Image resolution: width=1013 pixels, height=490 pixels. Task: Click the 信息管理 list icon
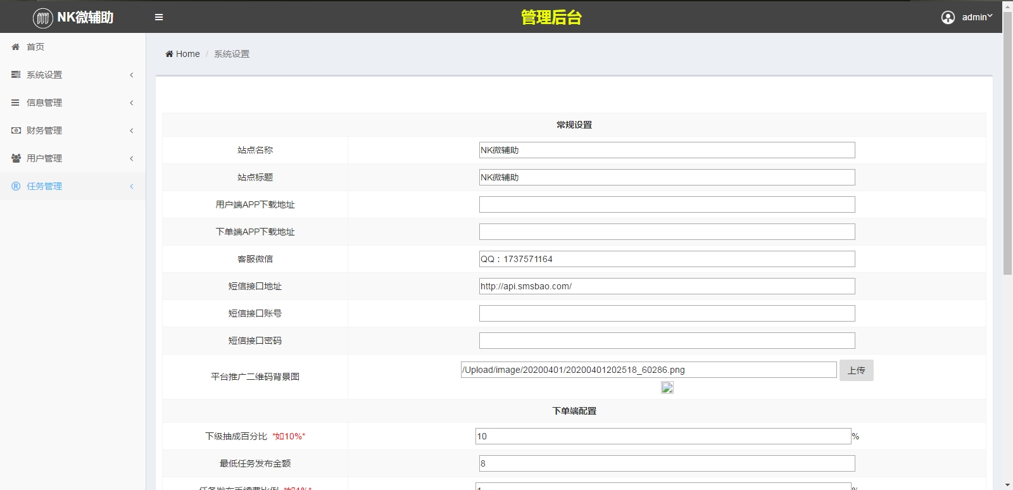(x=16, y=103)
